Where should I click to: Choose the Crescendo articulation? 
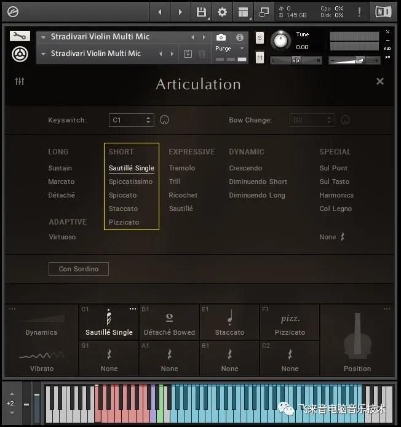(x=245, y=168)
